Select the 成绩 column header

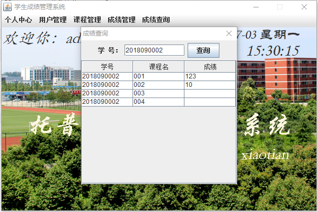click(x=210, y=67)
